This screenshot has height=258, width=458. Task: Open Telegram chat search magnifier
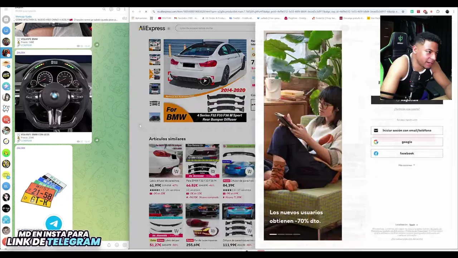pyautogui.click(x=104, y=9)
